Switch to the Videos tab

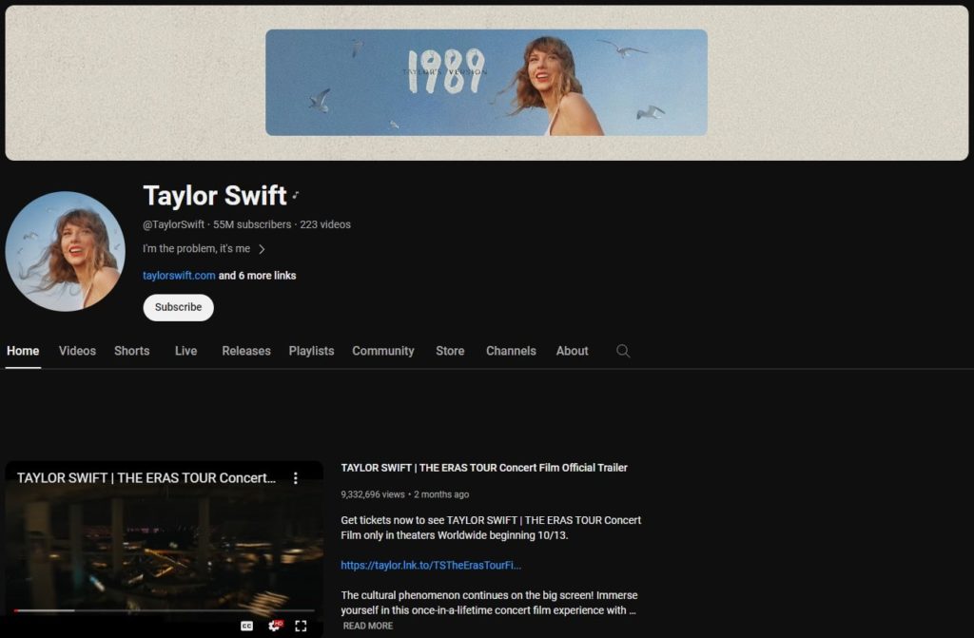77,351
